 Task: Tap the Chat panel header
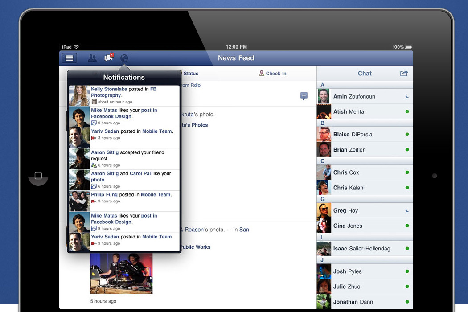click(x=365, y=74)
